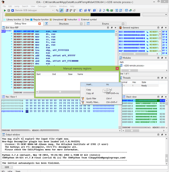The image size is (169, 172).
Task: Close the Enums tab
Action: pyautogui.click(x=123, y=24)
